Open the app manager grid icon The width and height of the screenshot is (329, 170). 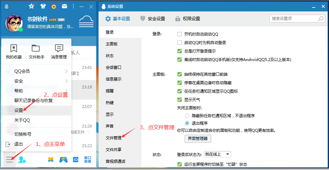click(88, 160)
